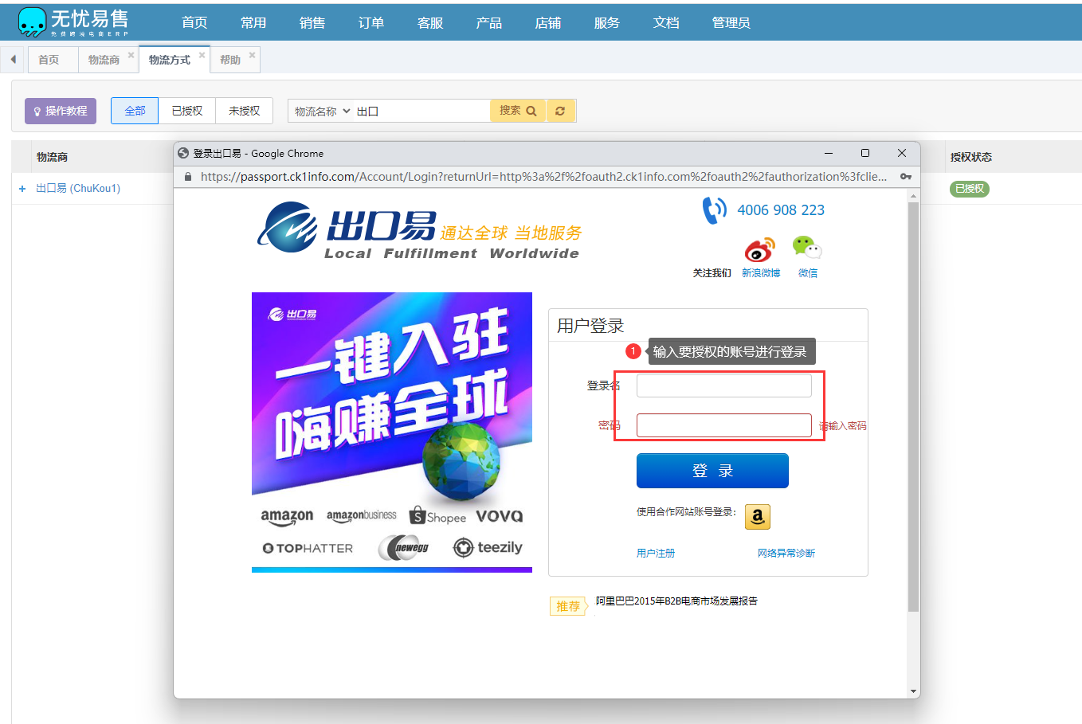Switch to the 帮助 tab
Screen dimensions: 1082x724
pos(230,60)
